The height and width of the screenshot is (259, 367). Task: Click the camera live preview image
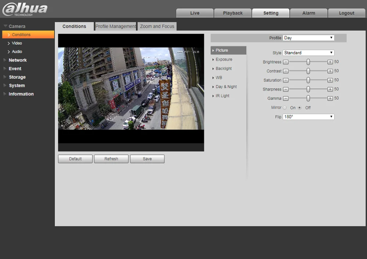click(131, 88)
